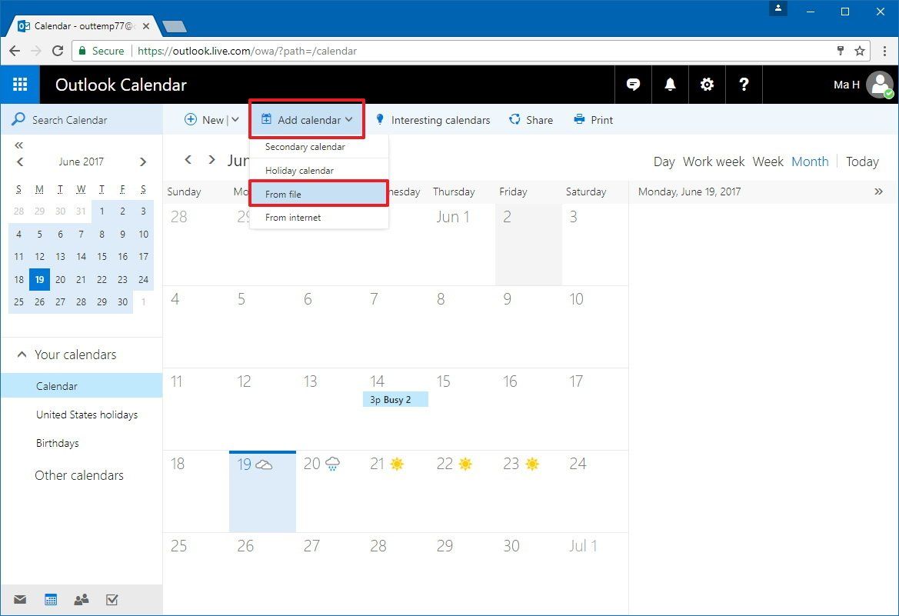Bookmark this page with the star

point(860,51)
